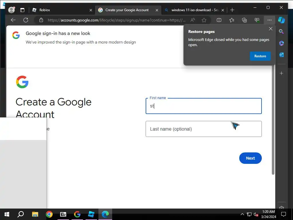The width and height of the screenshot is (293, 220).
Task: Go back using the back arrow
Action: (13, 20)
